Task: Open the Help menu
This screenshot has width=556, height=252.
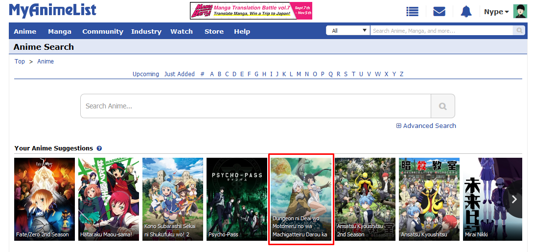Action: tap(242, 31)
